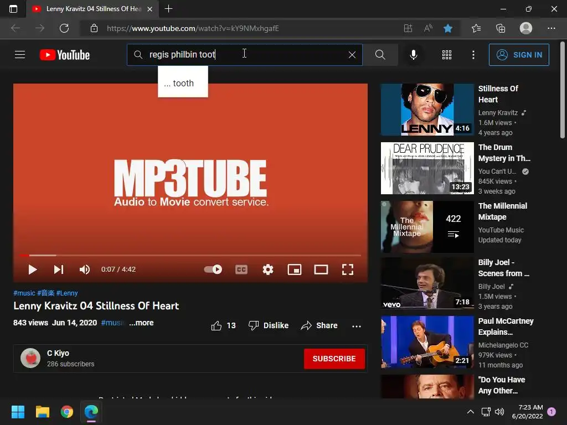Image resolution: width=567 pixels, height=425 pixels.
Task: Open the Edge profile avatar
Action: (526, 28)
